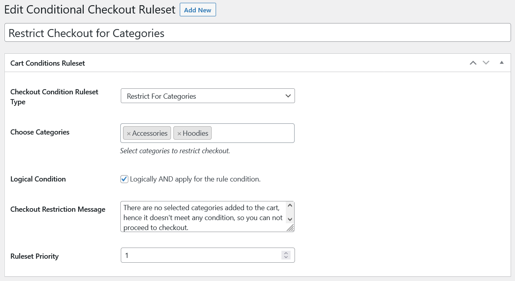Click the scroll-up arrow in restriction message box
This screenshot has height=281, width=515.
pos(291,205)
